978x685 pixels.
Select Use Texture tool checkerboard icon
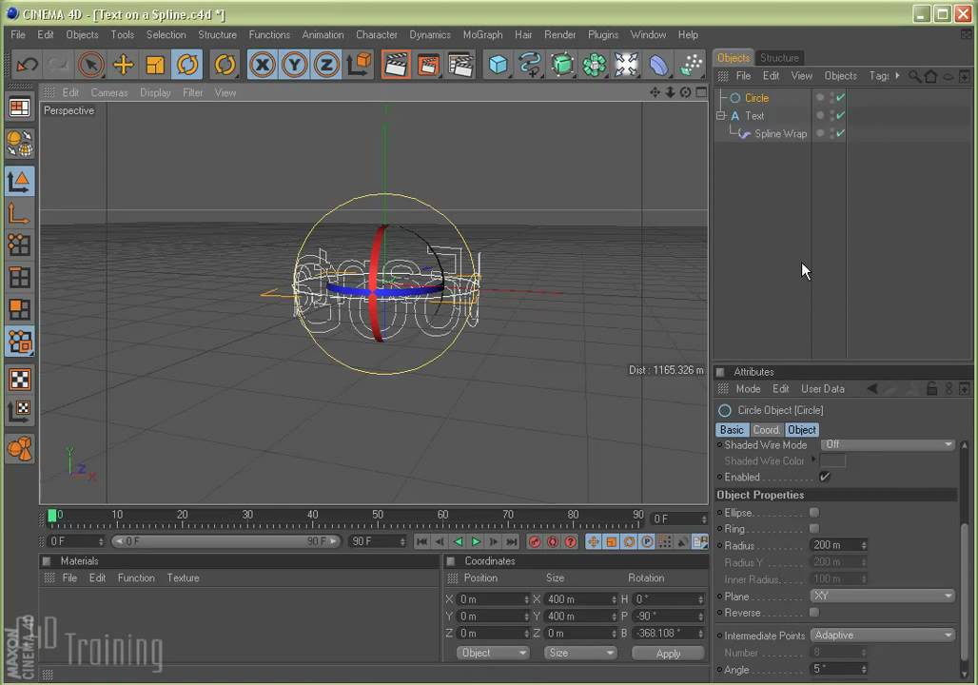pos(19,380)
